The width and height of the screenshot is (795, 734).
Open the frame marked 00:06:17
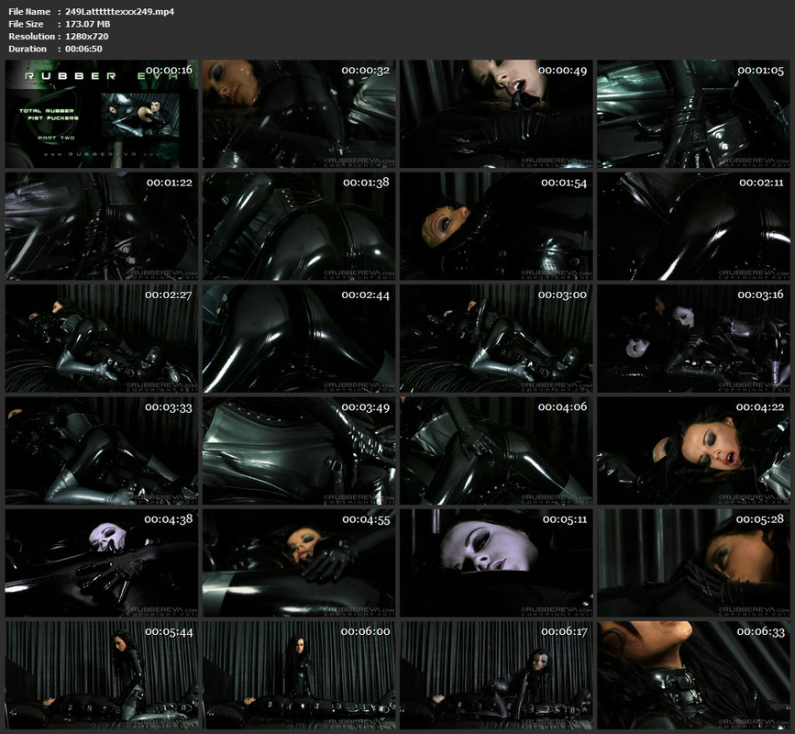(x=496, y=675)
